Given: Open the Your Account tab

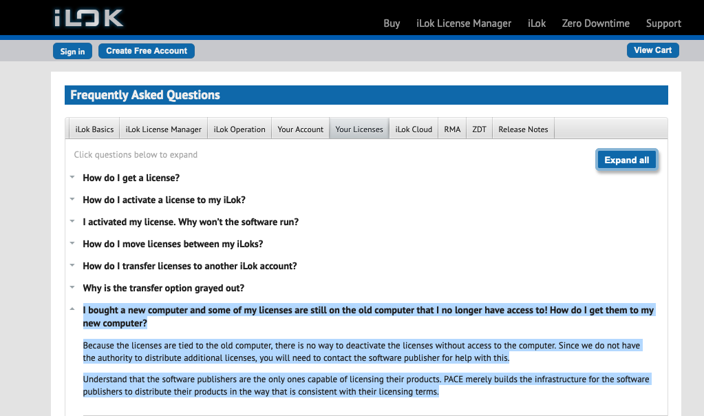Looking at the screenshot, I should (x=300, y=129).
